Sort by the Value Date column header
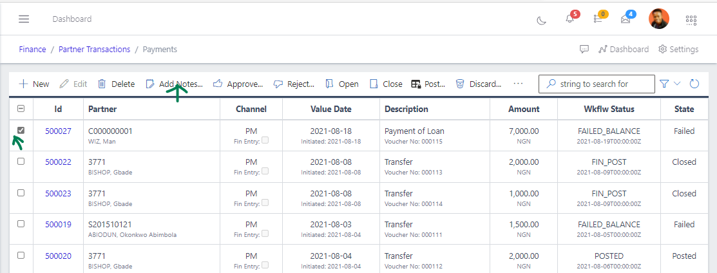This screenshot has height=273, width=717. pyautogui.click(x=331, y=109)
